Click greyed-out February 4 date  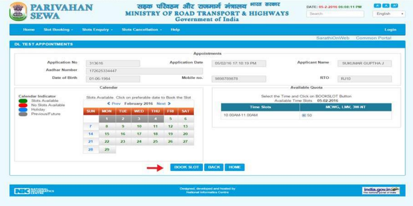tap(155, 119)
